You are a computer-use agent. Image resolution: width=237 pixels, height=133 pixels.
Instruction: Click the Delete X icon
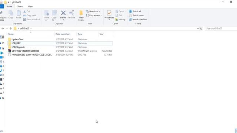pyautogui.click(x=63, y=13)
